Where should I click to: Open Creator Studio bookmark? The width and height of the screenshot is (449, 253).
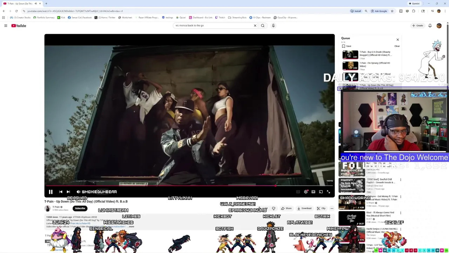tap(20, 18)
